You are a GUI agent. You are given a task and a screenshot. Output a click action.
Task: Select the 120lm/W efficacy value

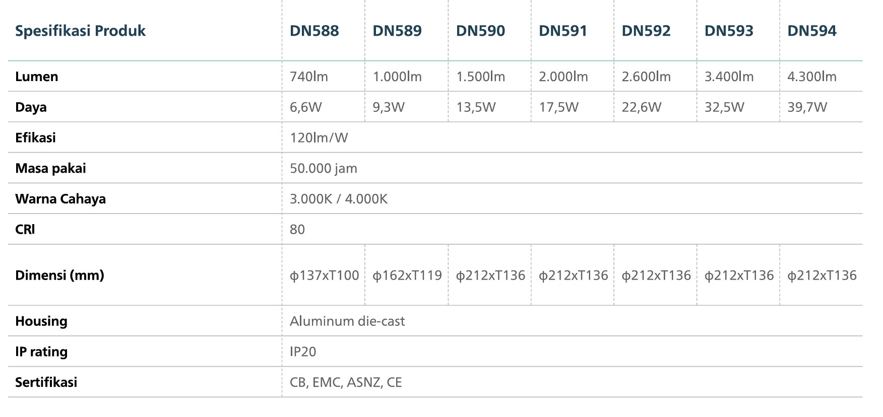coord(319,138)
